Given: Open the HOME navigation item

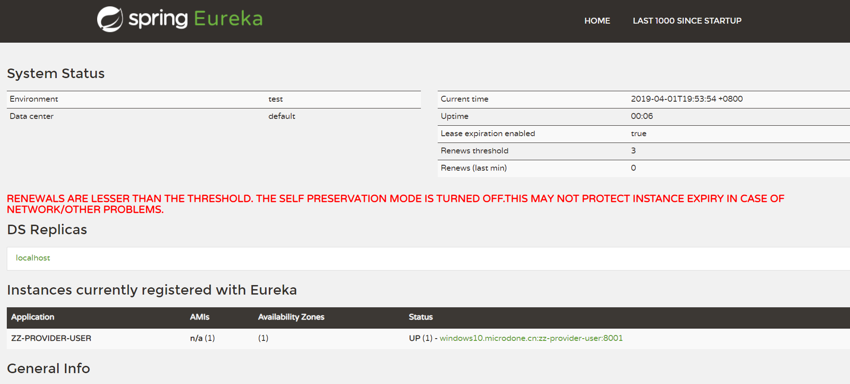Looking at the screenshot, I should pyautogui.click(x=597, y=21).
